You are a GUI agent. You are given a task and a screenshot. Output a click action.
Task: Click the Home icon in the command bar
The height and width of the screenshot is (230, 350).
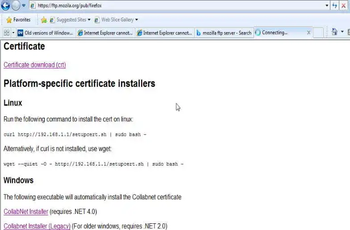pos(334,32)
